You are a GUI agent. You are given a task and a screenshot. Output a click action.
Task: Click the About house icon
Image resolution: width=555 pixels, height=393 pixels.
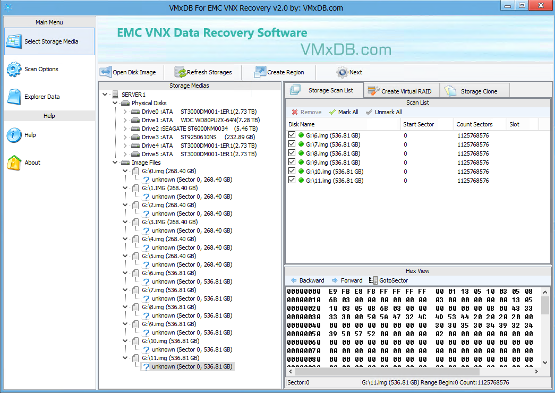click(14, 163)
